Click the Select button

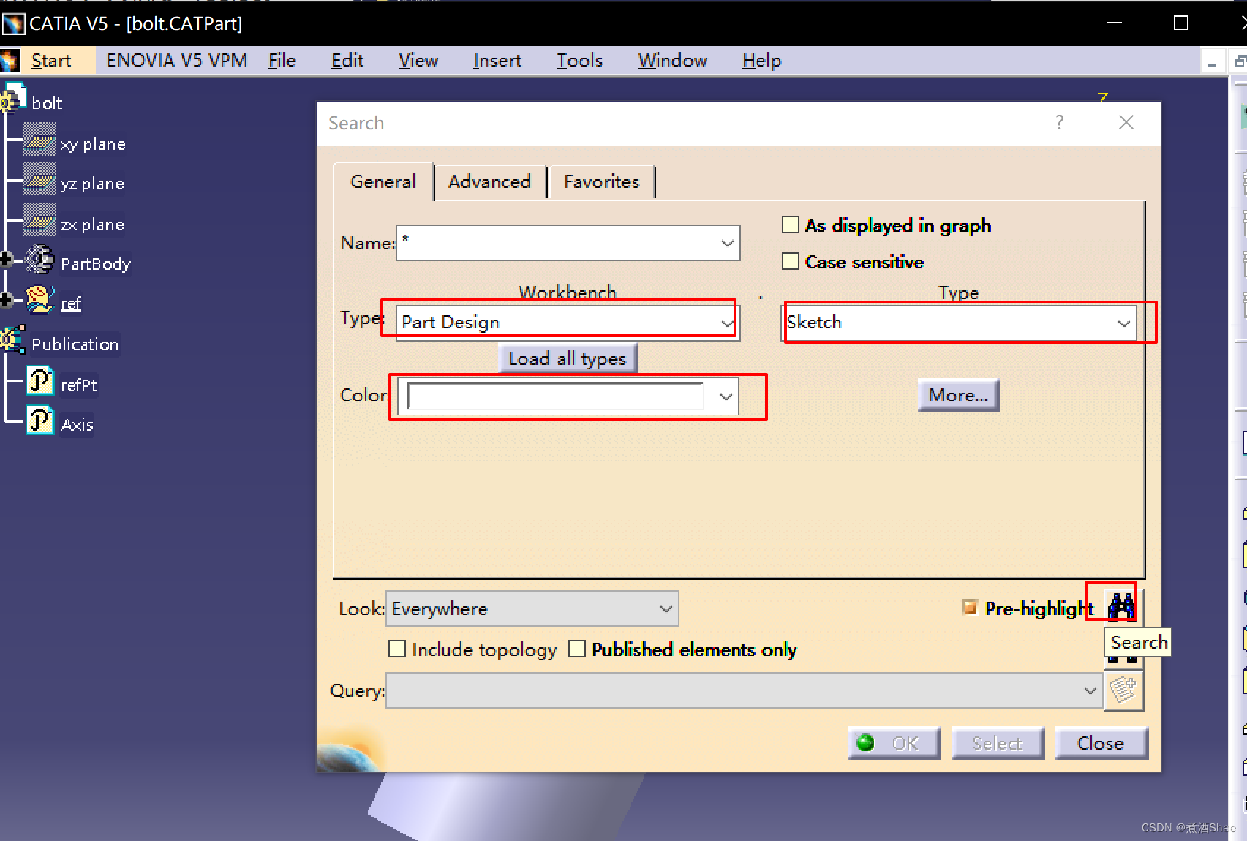998,743
